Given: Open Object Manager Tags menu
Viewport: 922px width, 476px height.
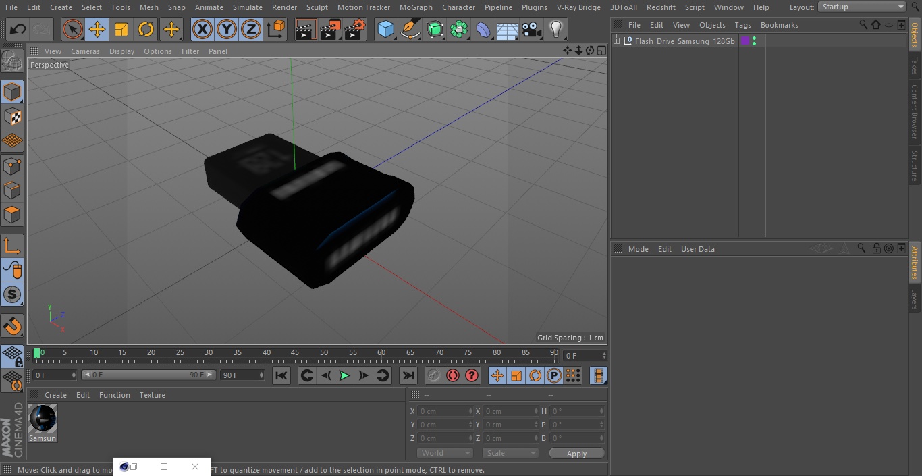Looking at the screenshot, I should click(742, 25).
